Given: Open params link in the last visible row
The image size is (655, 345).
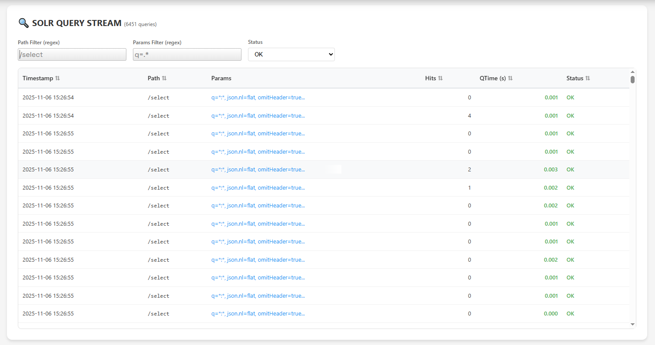Looking at the screenshot, I should [258, 313].
